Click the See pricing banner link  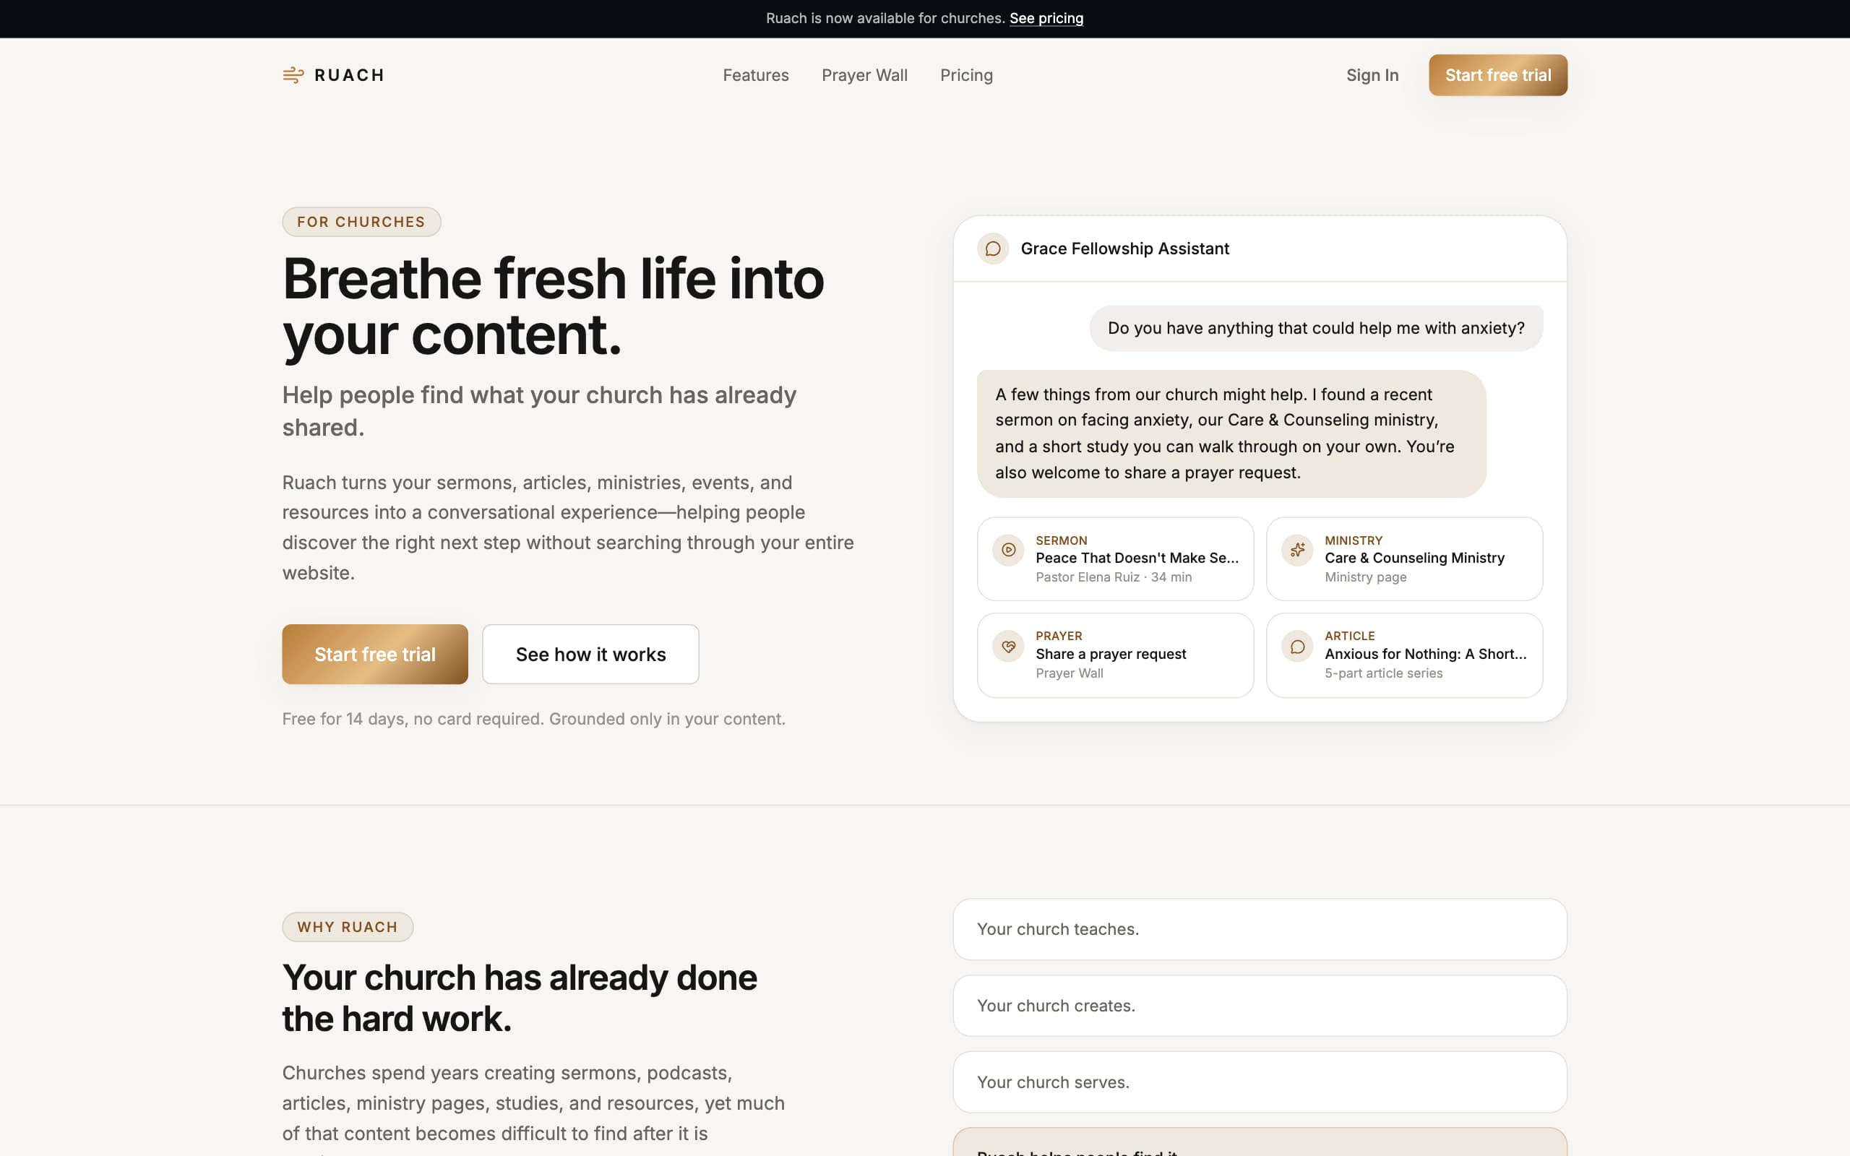click(x=1046, y=18)
